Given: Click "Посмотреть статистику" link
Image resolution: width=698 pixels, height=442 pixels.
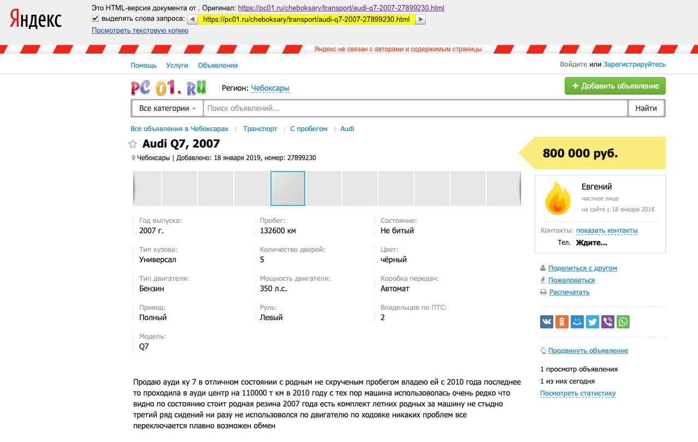Looking at the screenshot, I should pyautogui.click(x=578, y=393).
